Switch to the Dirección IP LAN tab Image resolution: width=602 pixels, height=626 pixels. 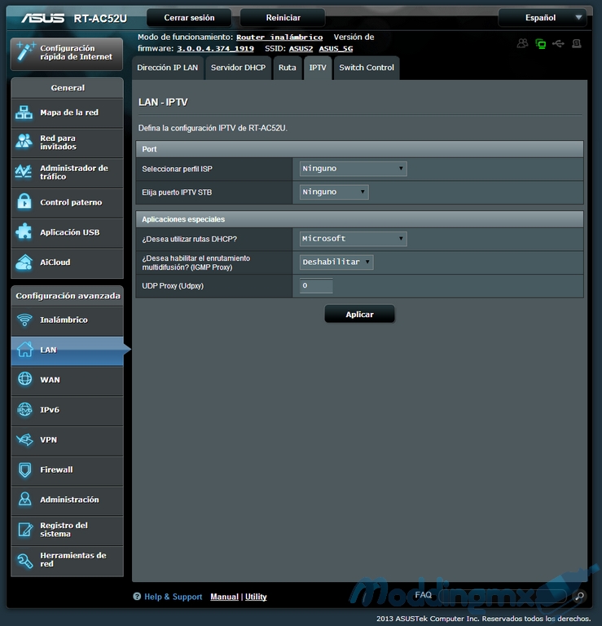[x=168, y=68]
